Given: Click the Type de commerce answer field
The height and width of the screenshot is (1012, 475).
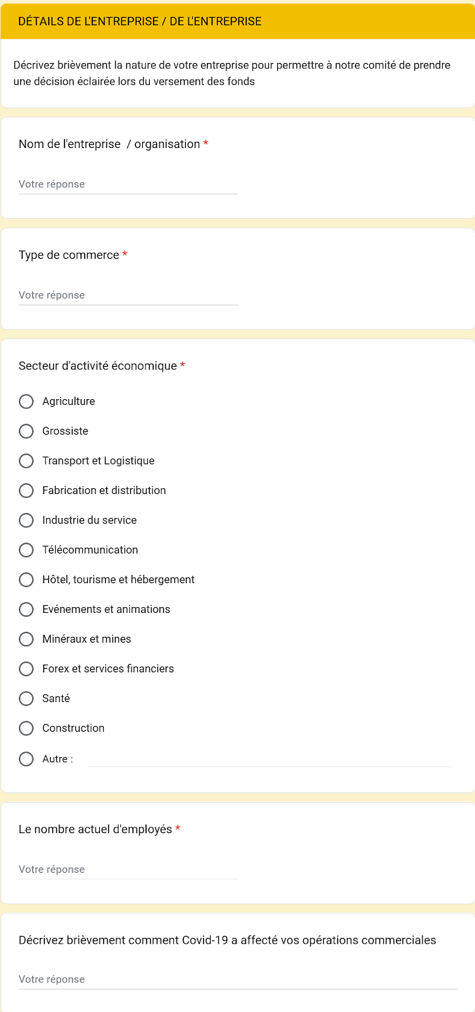Looking at the screenshot, I should tap(128, 295).
